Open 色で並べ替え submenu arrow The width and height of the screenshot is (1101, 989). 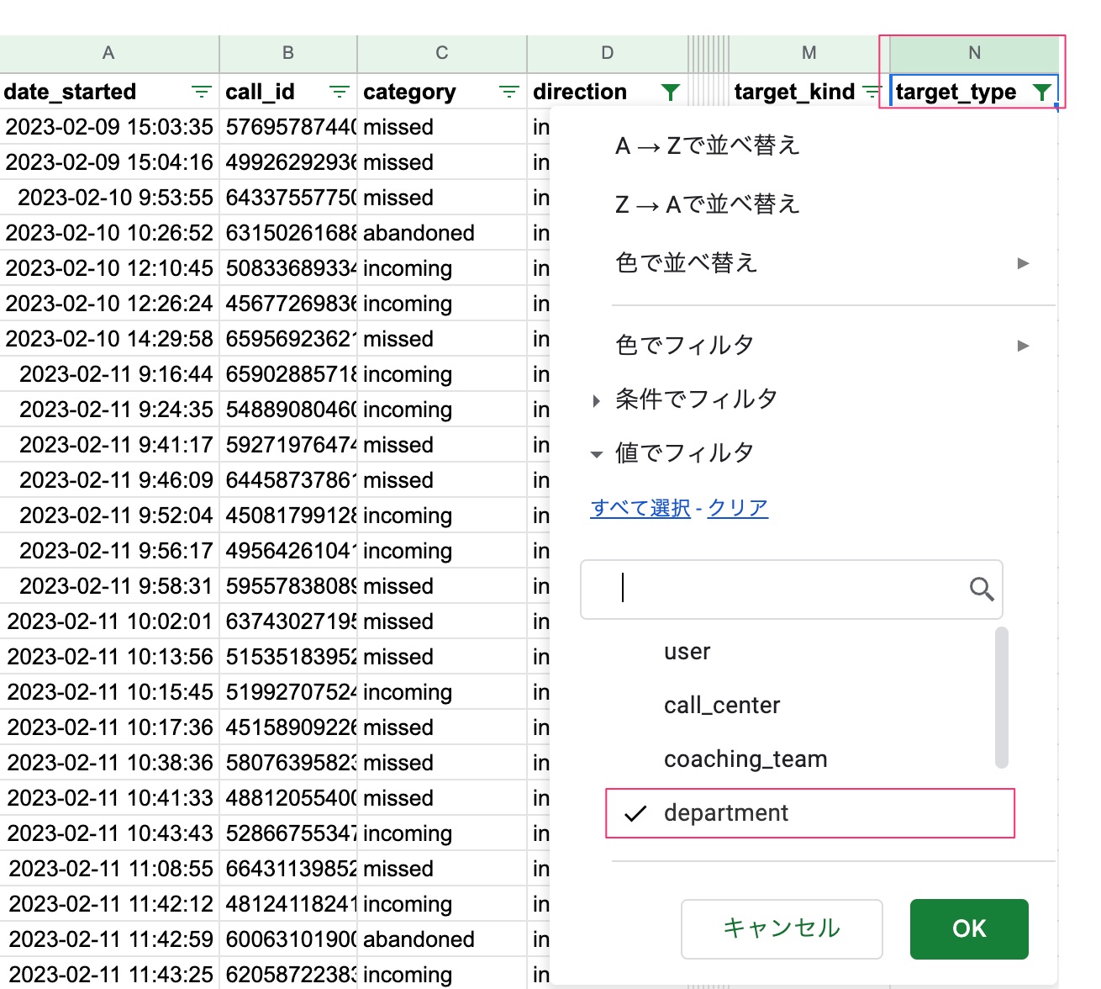1023,263
